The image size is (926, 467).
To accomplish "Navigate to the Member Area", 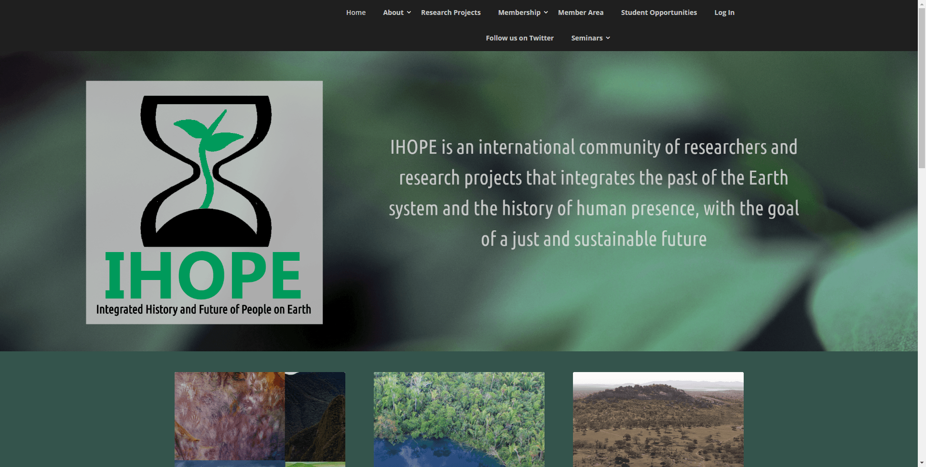I will 581,12.
